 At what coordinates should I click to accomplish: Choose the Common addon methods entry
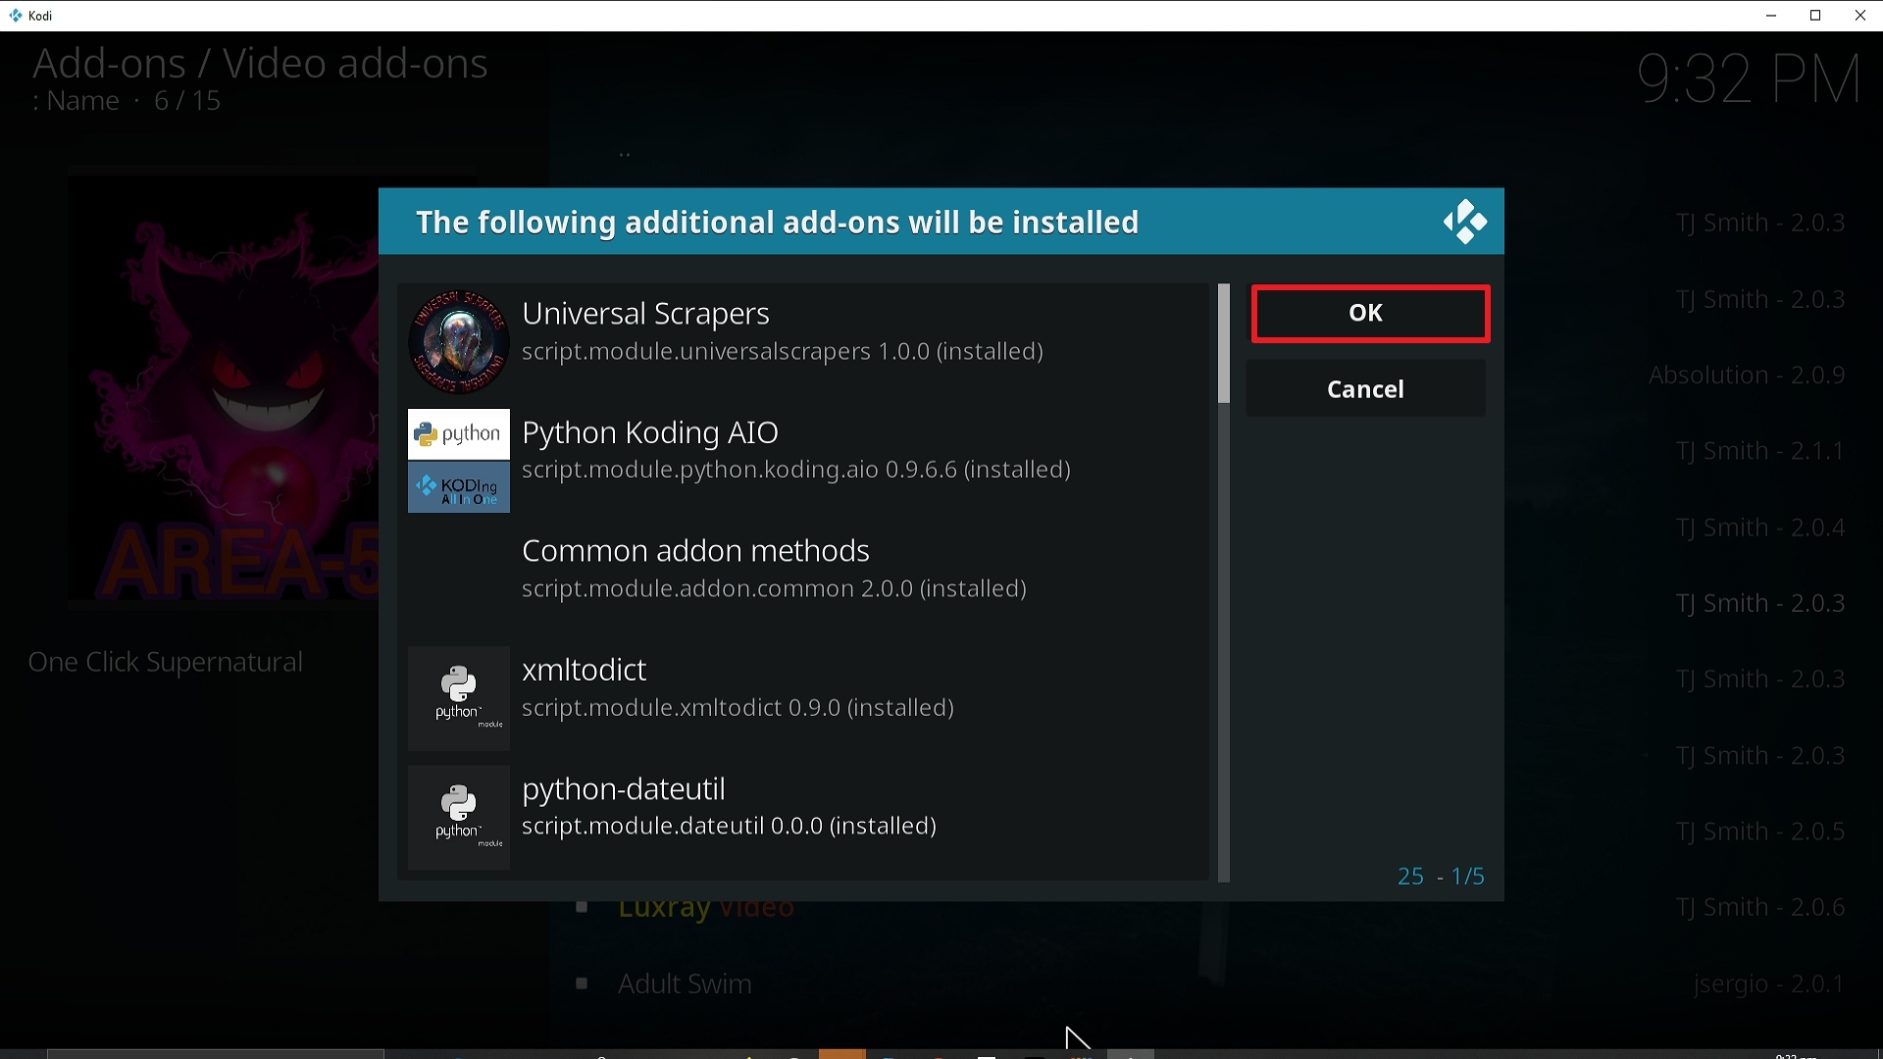click(x=803, y=580)
